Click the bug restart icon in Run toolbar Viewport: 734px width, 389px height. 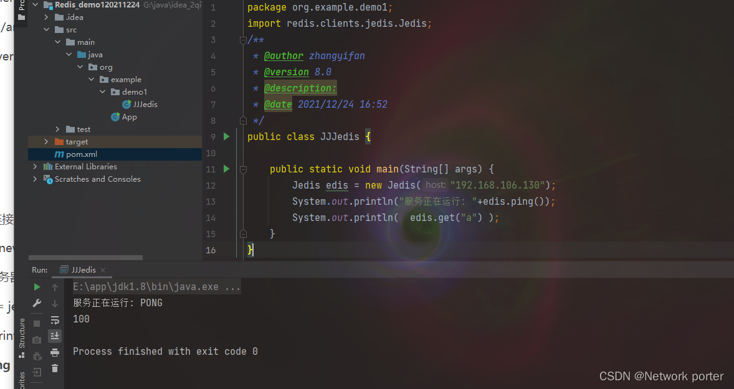coord(37,356)
